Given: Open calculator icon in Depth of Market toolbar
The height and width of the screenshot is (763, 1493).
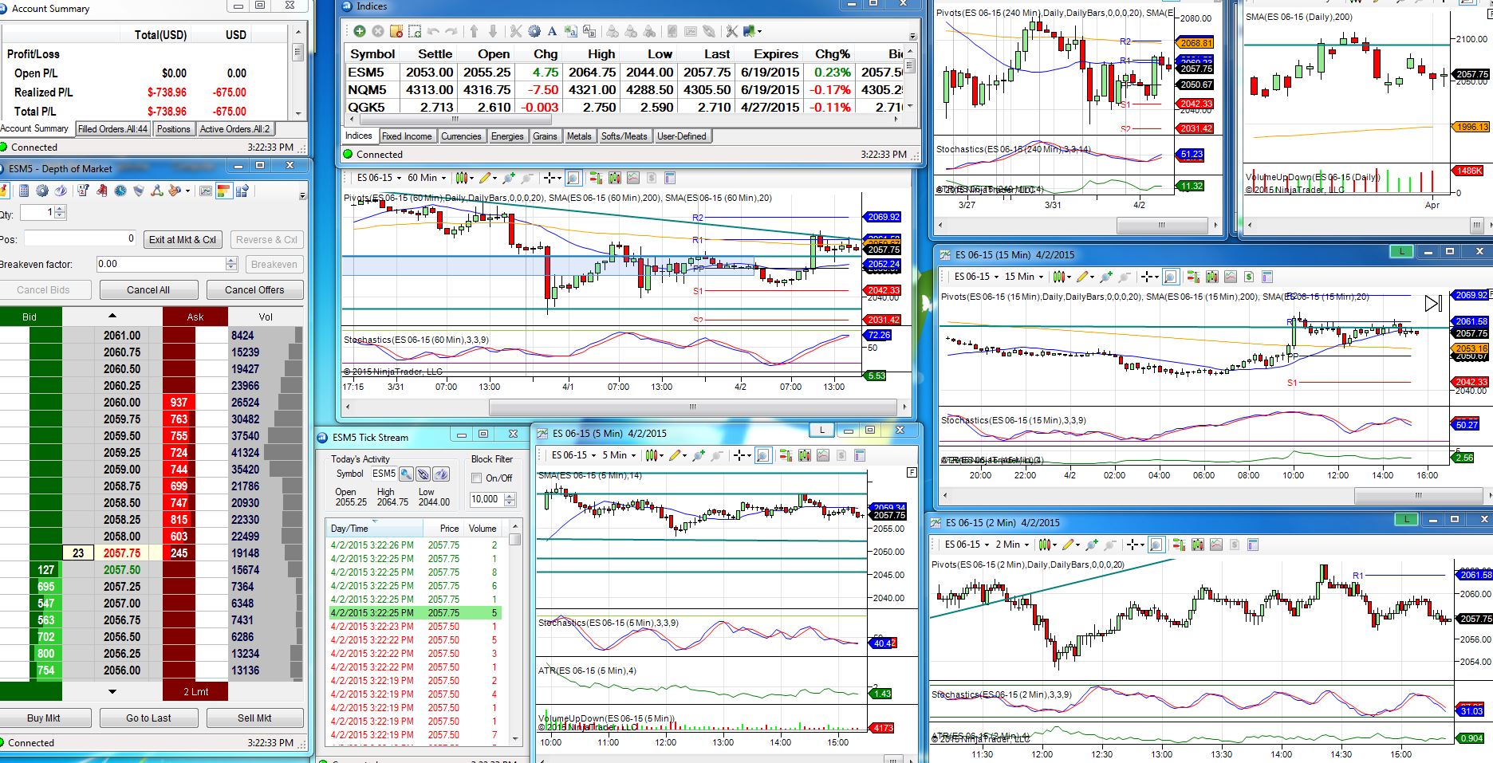Looking at the screenshot, I should coord(24,191).
